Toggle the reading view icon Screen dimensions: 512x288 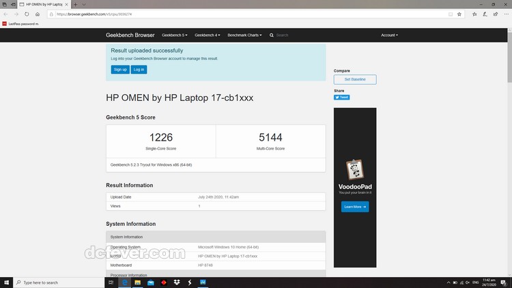[451, 14]
